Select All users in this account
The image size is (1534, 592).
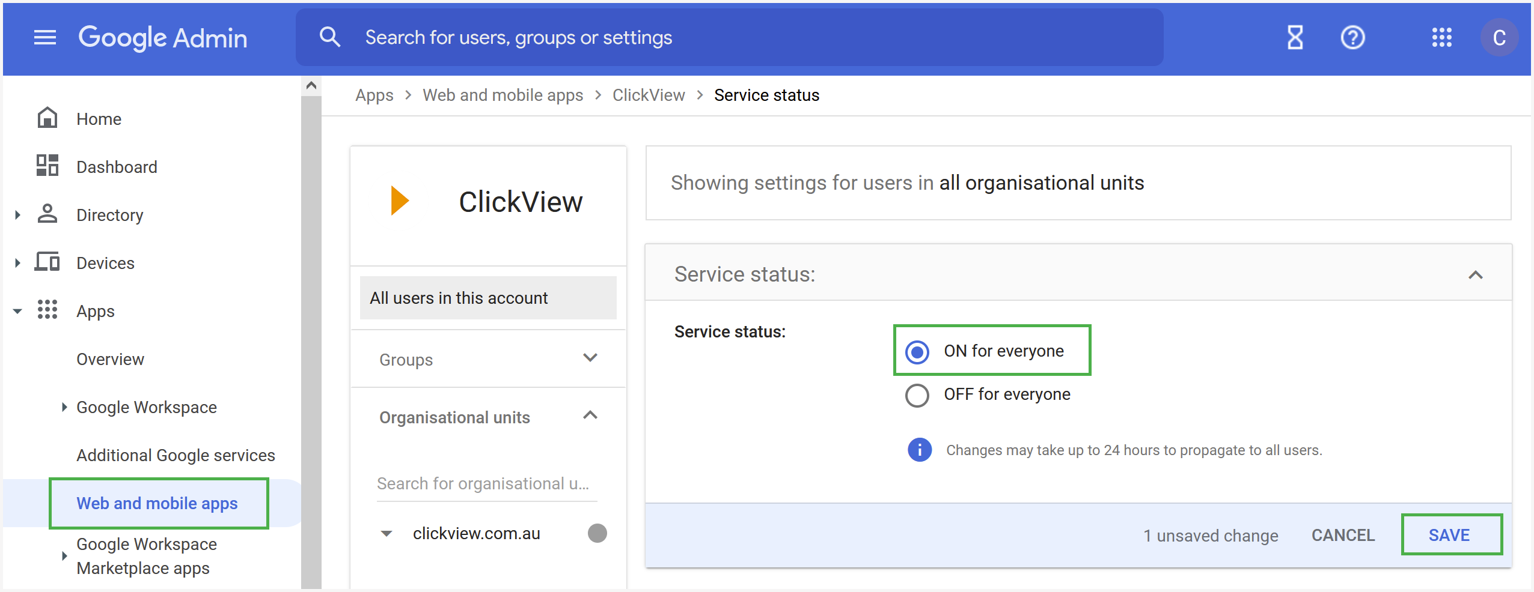(488, 298)
